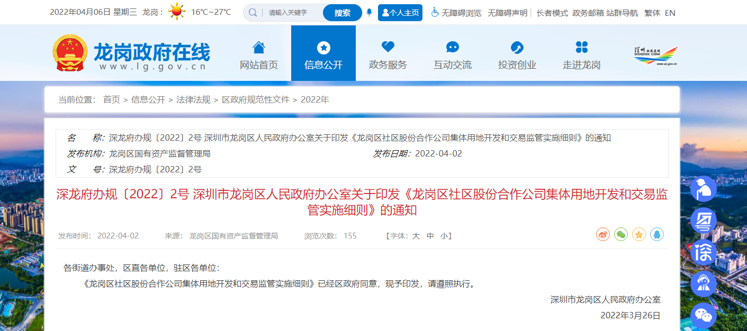Set font size to medium (中)

click(x=430, y=236)
